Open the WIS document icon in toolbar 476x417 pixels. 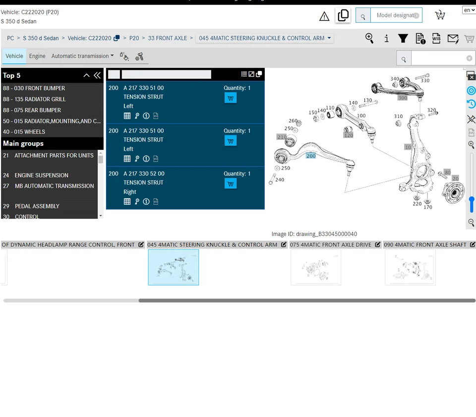436,38
